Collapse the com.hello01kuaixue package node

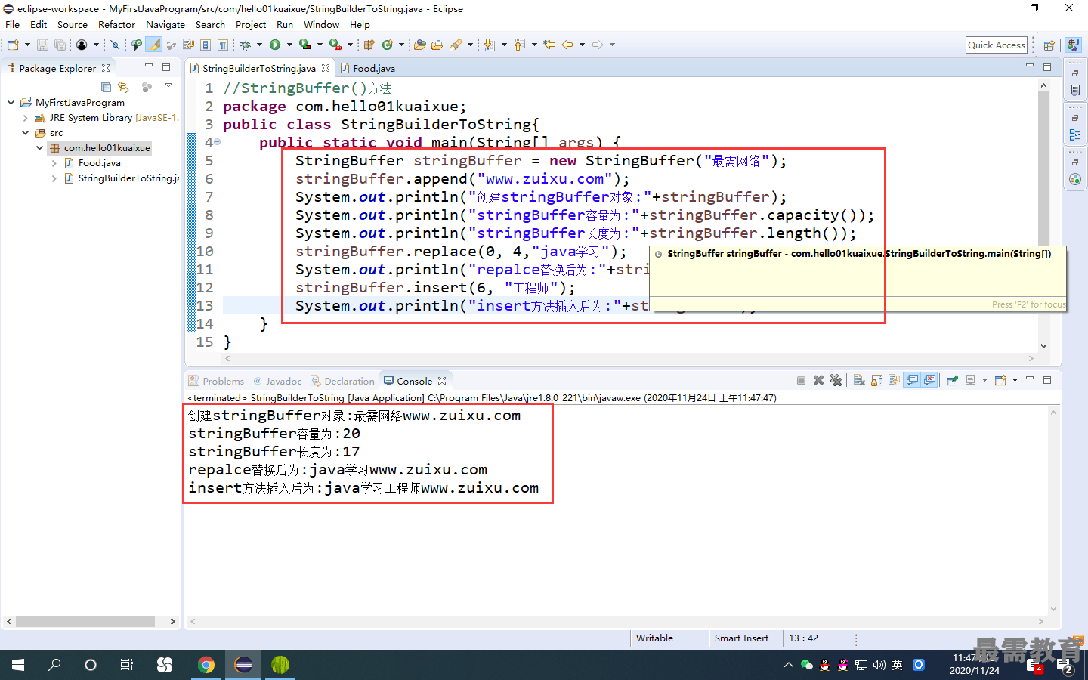tap(39, 147)
